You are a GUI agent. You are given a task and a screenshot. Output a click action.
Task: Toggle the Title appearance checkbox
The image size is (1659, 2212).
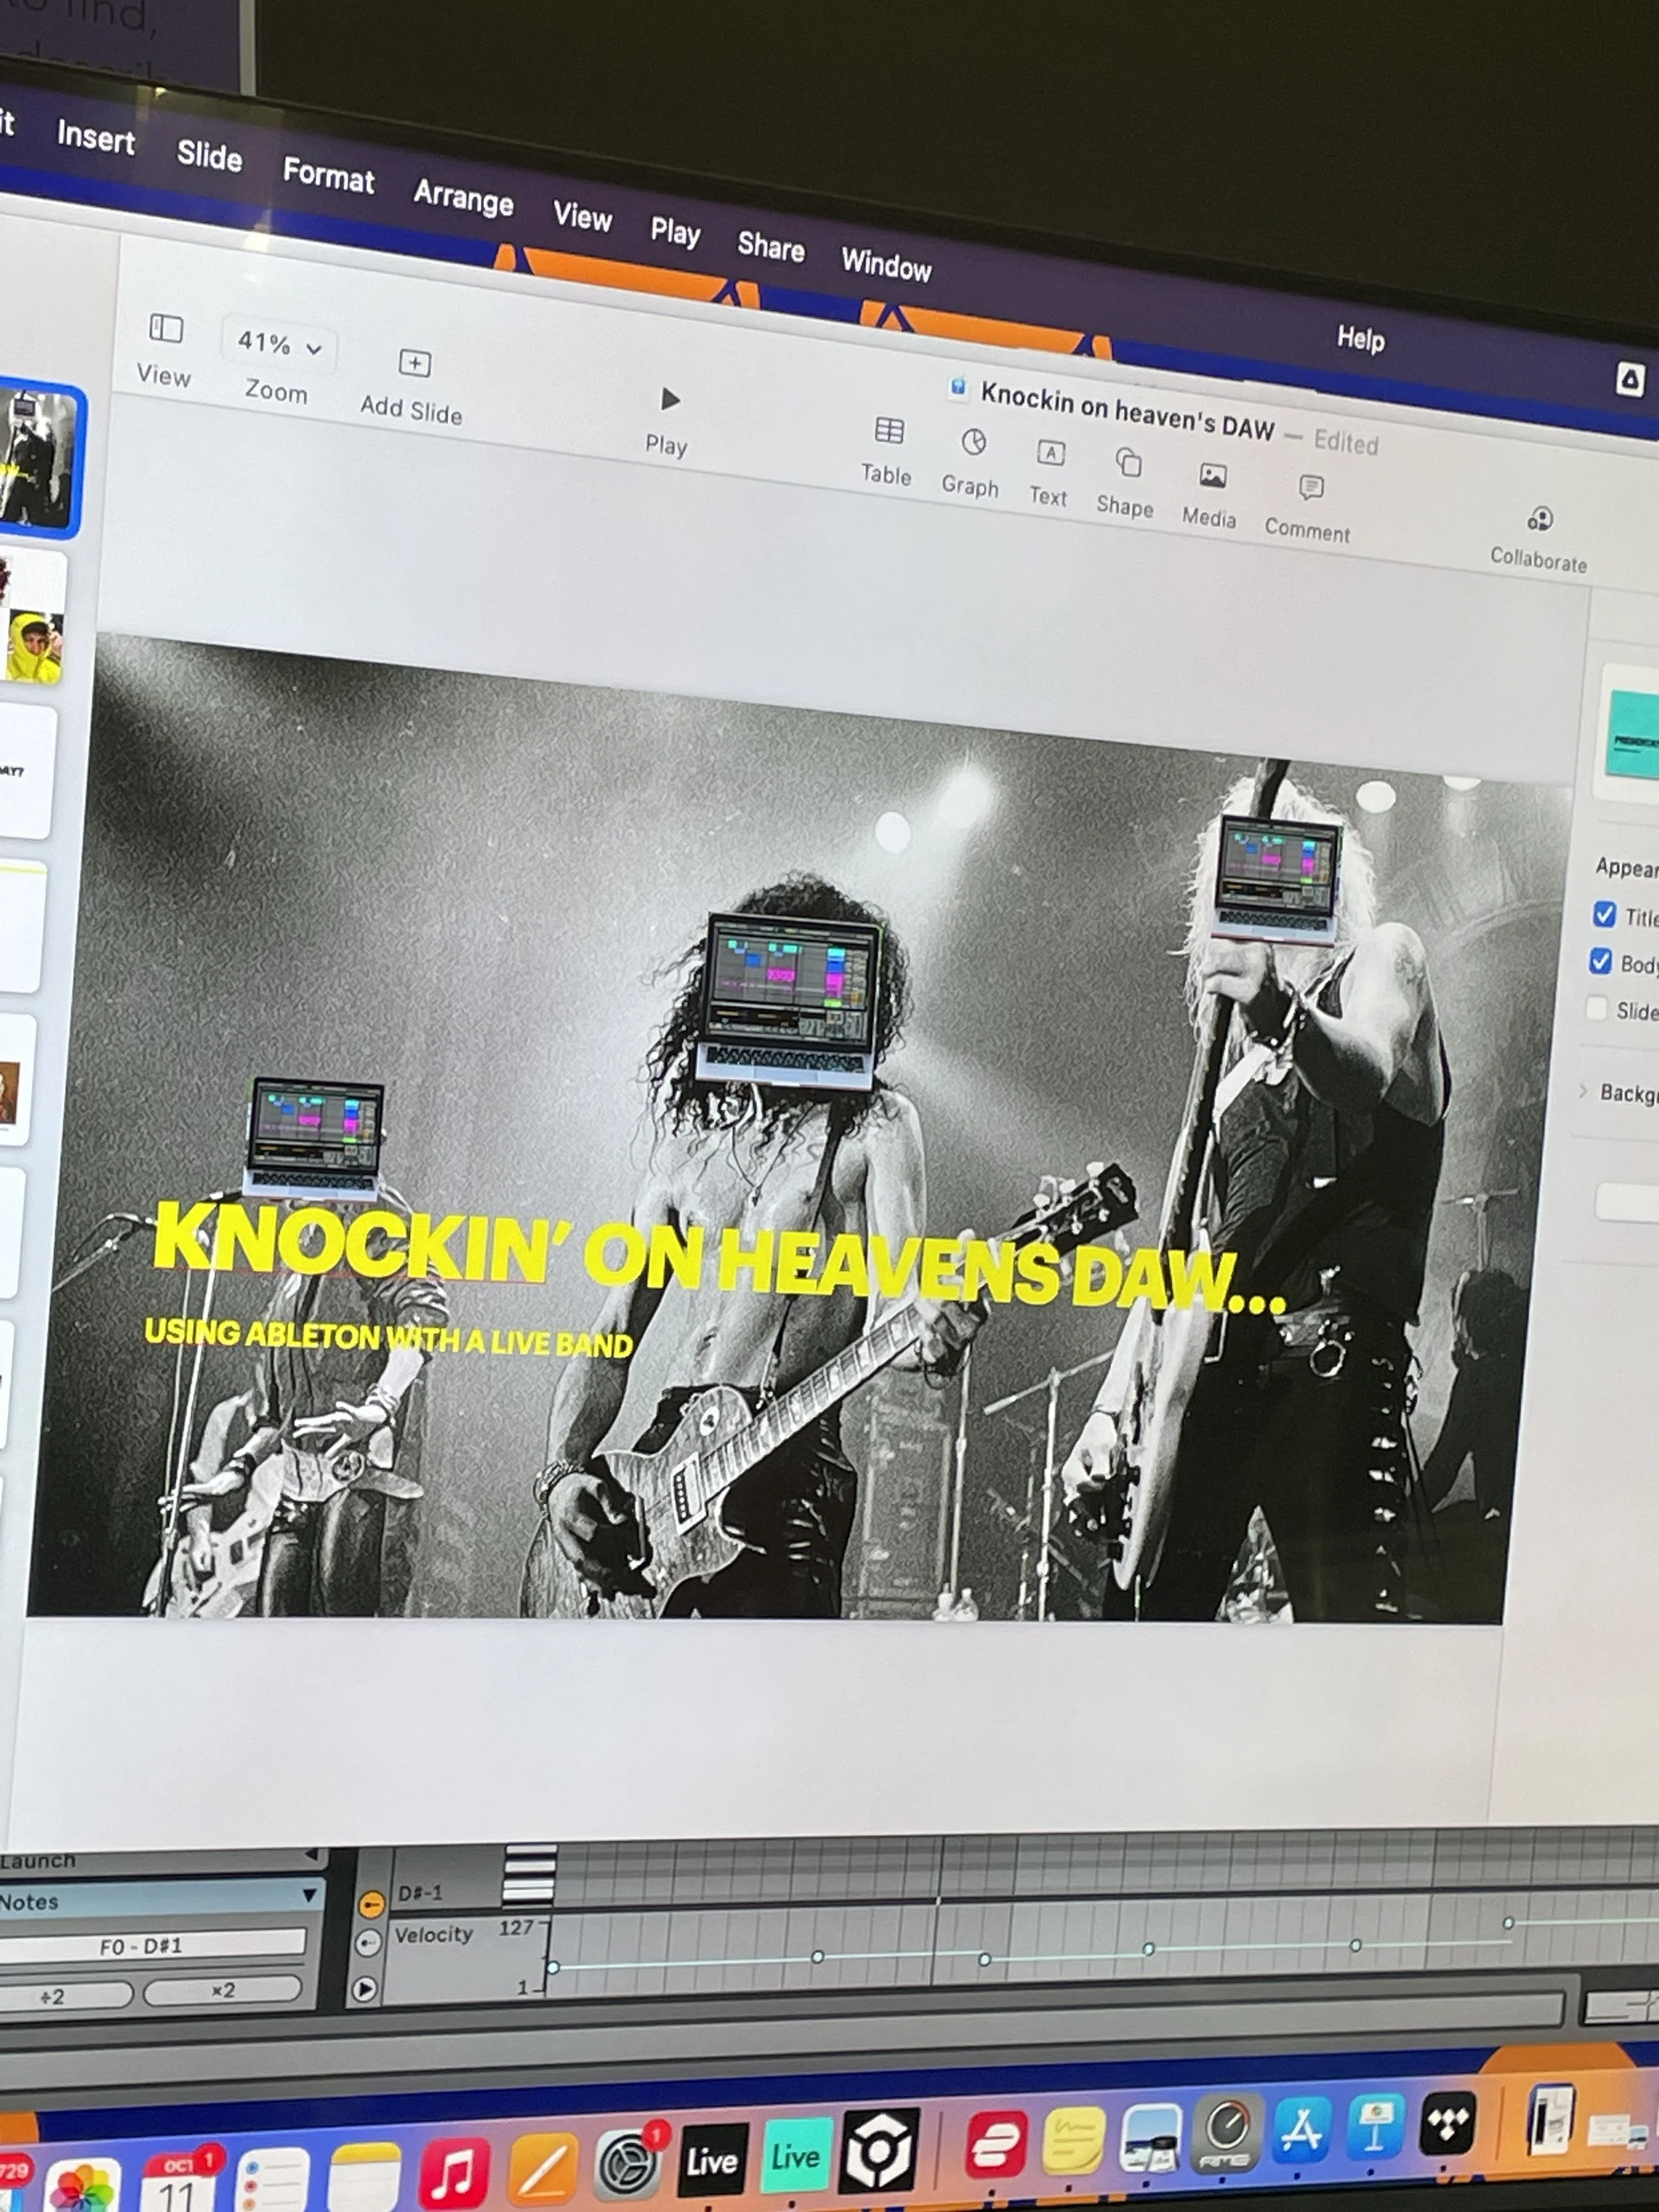pyautogui.click(x=1604, y=914)
